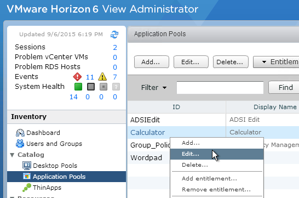The height and width of the screenshot is (198, 299).
Task: Click the green System Health status icon
Action: [x=78, y=87]
